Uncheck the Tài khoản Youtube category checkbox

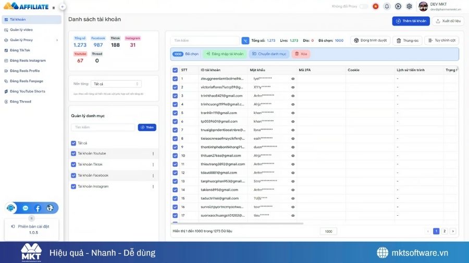click(x=73, y=153)
